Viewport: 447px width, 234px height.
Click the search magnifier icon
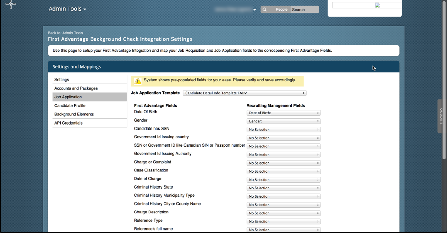[265, 10]
